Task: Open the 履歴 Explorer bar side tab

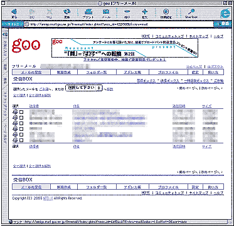Action: coord(5,66)
